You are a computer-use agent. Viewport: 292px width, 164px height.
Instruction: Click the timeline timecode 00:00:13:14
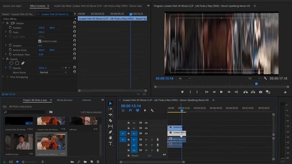[x=131, y=106]
